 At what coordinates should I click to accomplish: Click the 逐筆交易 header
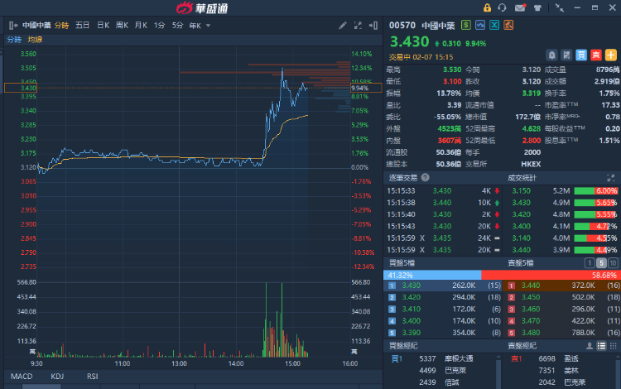pos(403,178)
